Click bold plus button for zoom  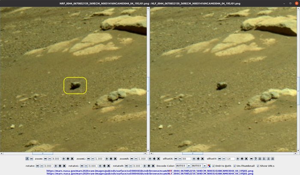tap(68, 159)
